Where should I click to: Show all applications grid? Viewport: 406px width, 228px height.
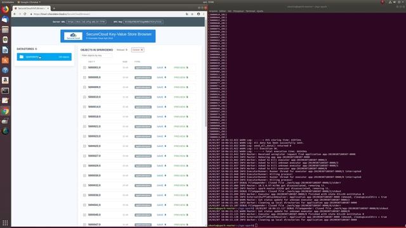(5, 223)
